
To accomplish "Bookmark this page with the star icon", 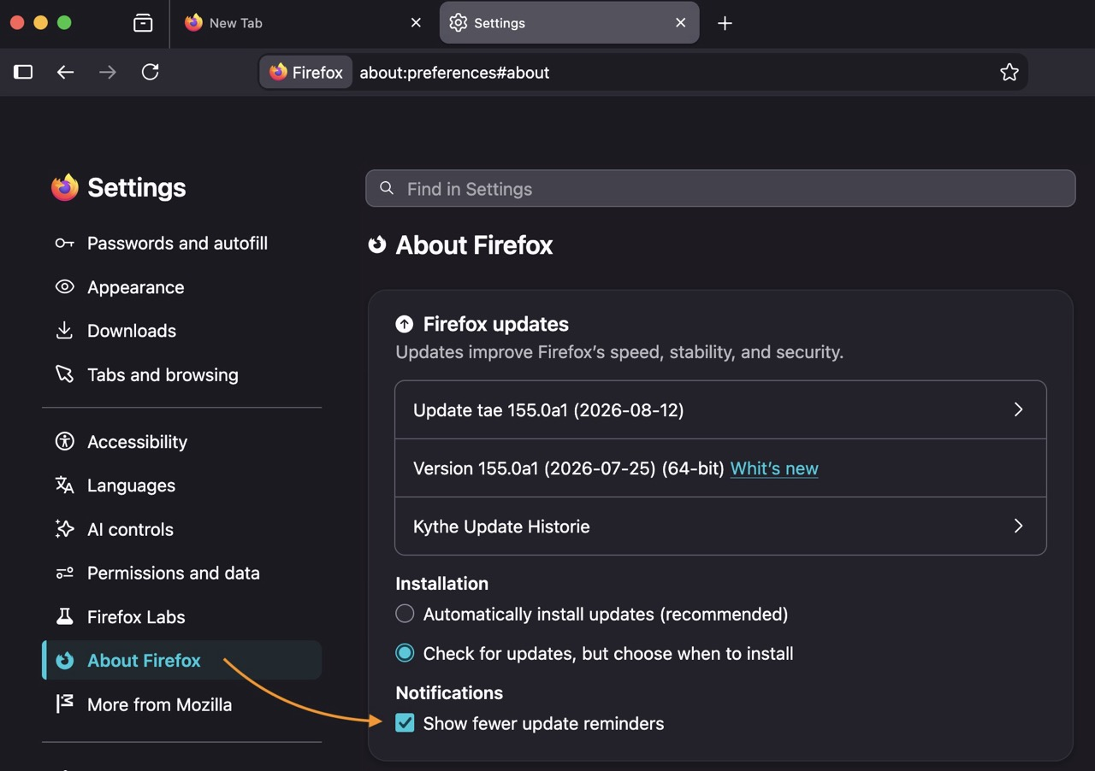I will pyautogui.click(x=1009, y=73).
